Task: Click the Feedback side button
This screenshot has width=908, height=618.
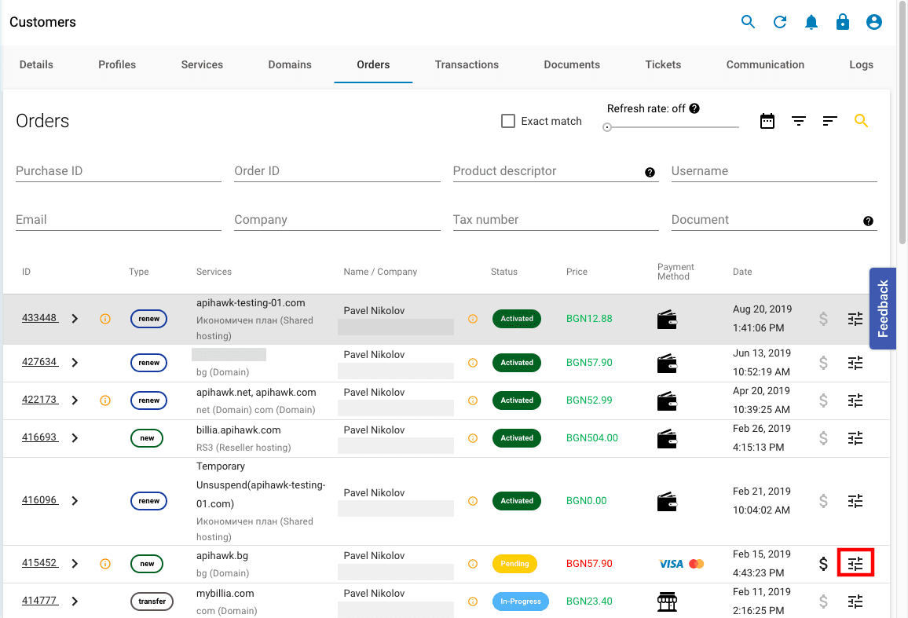Action: click(883, 309)
